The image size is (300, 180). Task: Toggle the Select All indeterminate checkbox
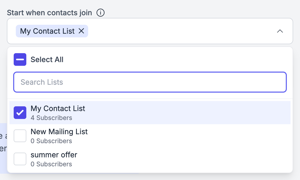pos(20,59)
